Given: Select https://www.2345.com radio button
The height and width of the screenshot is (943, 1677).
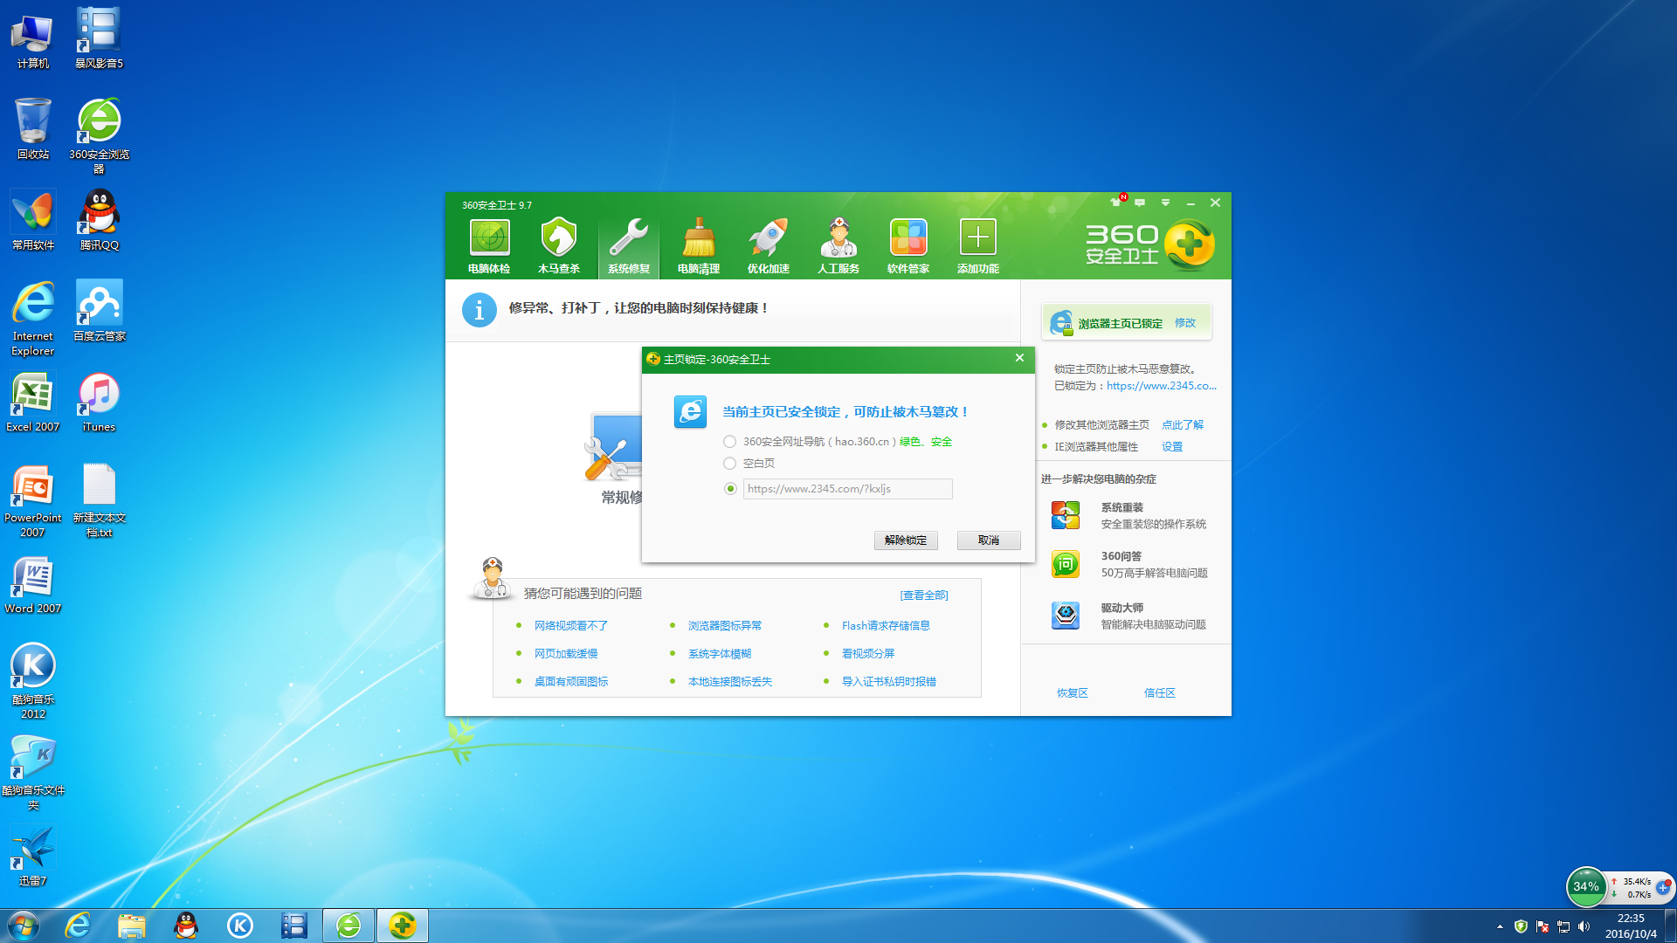Looking at the screenshot, I should 730,487.
